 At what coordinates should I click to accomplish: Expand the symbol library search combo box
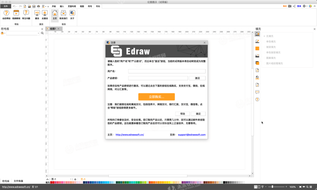pyautogui.click(x=38, y=33)
